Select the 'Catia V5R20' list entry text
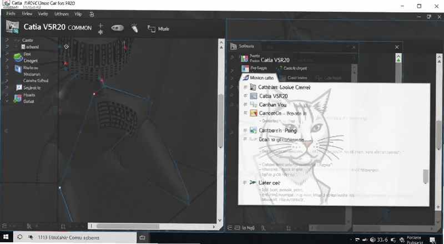This screenshot has width=444, height=244. tap(273, 96)
